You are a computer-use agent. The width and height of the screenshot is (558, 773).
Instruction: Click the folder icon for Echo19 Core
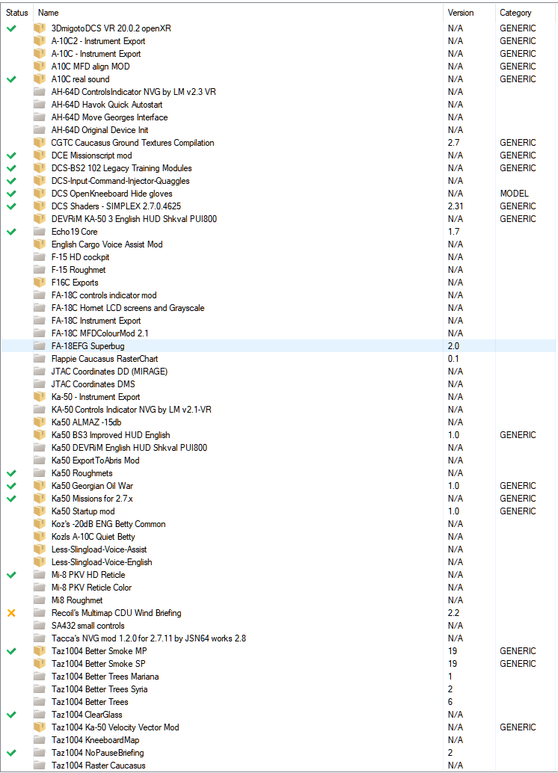[x=40, y=232]
